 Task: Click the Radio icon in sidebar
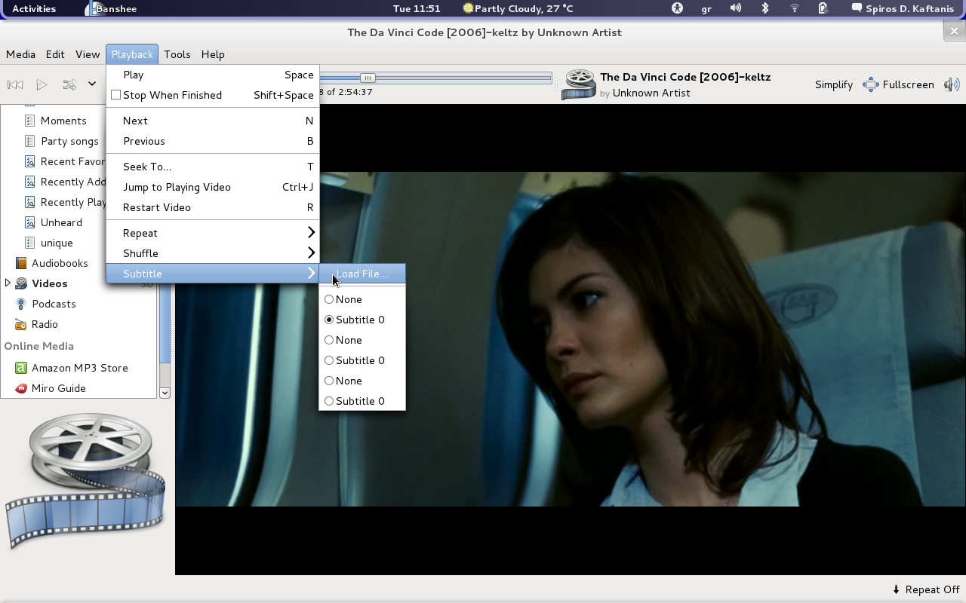pyautogui.click(x=21, y=324)
